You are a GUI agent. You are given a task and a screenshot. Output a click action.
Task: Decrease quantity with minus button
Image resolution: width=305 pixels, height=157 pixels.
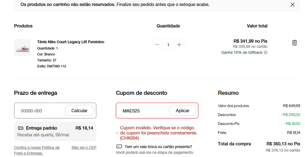157,45
